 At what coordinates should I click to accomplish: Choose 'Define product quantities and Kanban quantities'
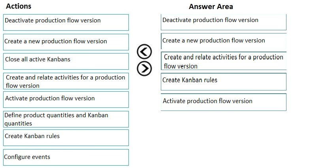(66, 119)
